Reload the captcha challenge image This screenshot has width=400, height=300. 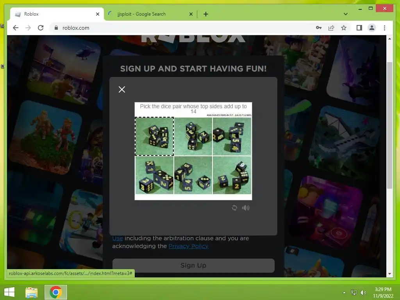click(234, 208)
